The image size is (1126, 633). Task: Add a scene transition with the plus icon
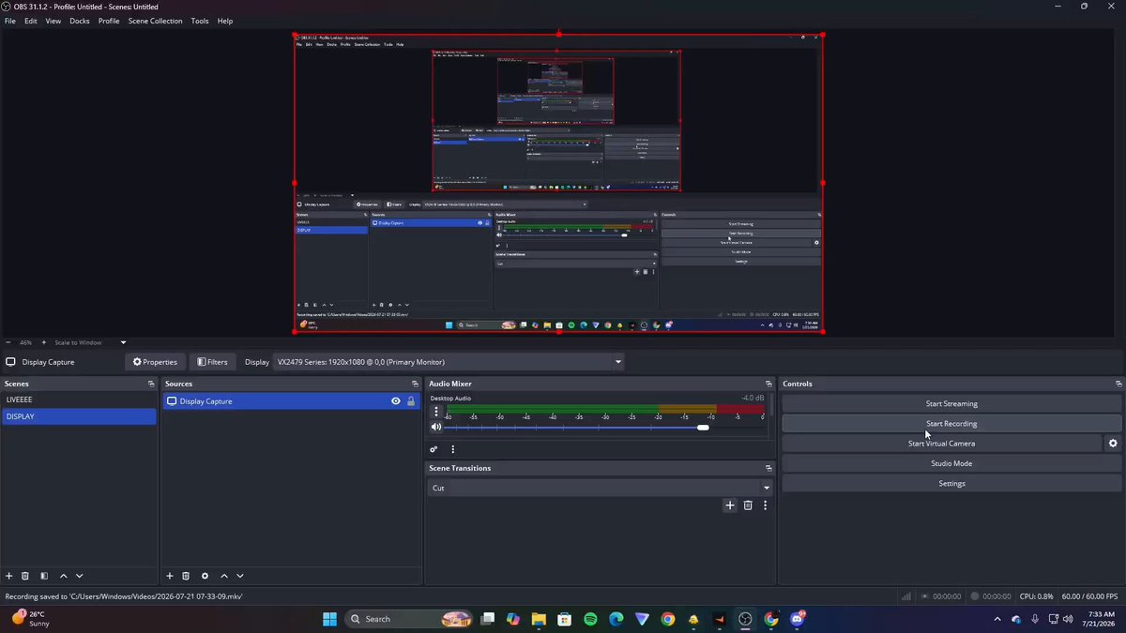[730, 505]
